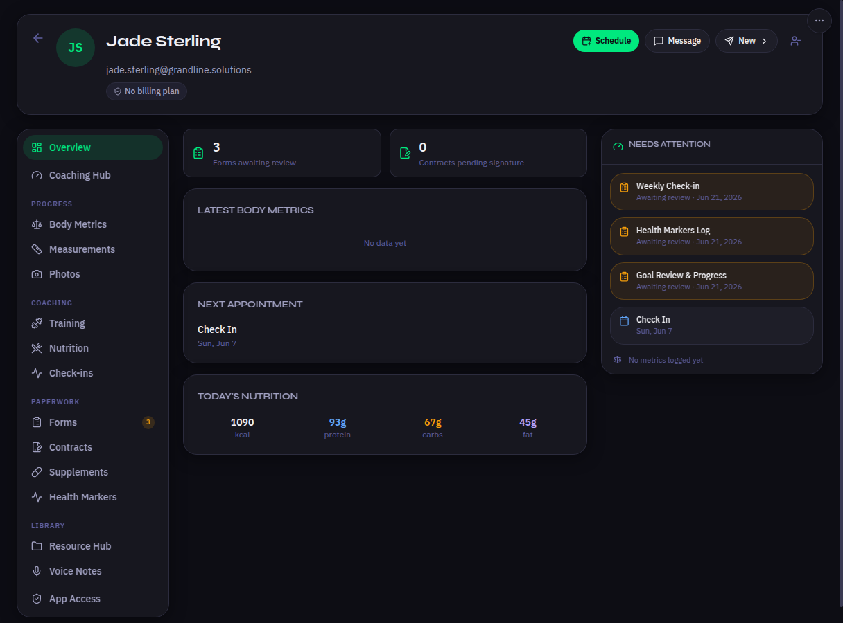Click the Nutrition utensils icon
The width and height of the screenshot is (843, 623).
pyautogui.click(x=37, y=348)
